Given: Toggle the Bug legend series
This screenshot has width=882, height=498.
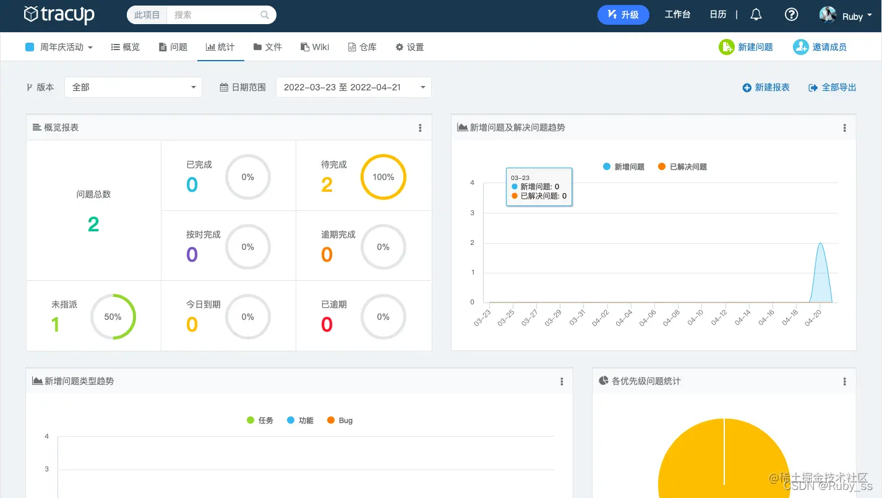Looking at the screenshot, I should pos(340,420).
